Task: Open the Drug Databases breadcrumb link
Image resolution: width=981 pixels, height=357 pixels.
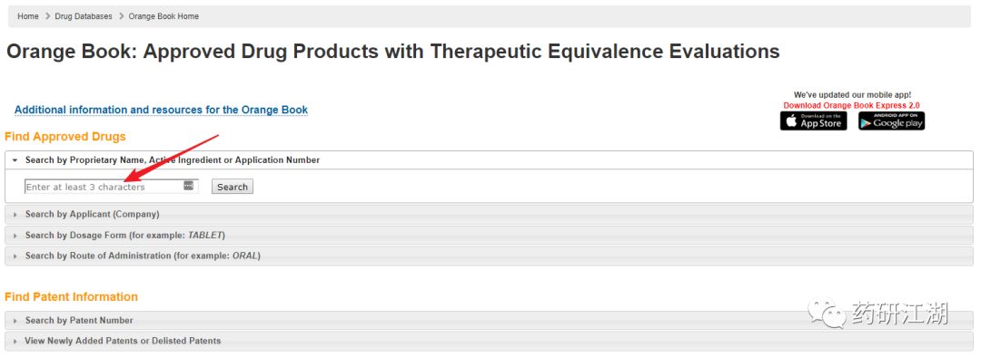Action: (84, 16)
